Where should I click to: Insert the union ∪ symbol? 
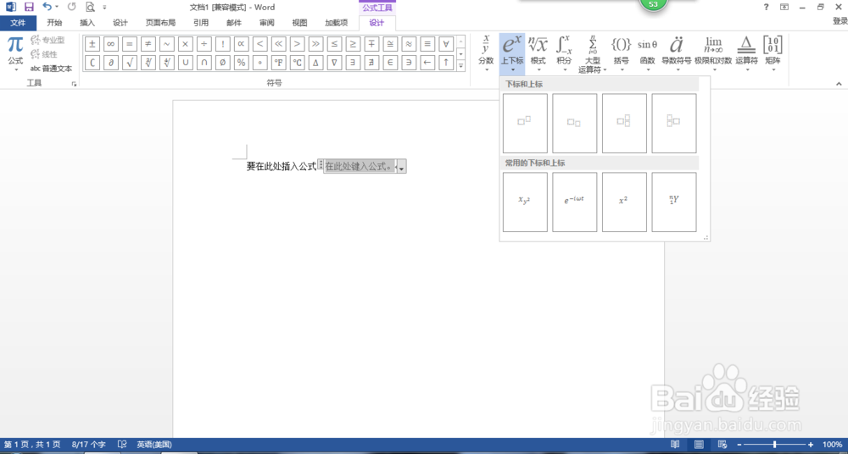(186, 63)
